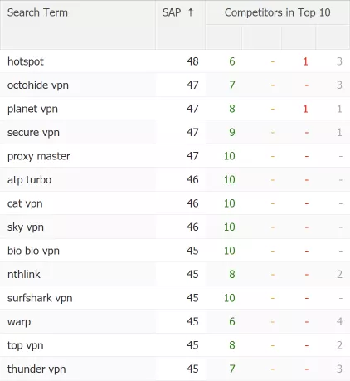Open the thunder vpn search term

pos(36,369)
